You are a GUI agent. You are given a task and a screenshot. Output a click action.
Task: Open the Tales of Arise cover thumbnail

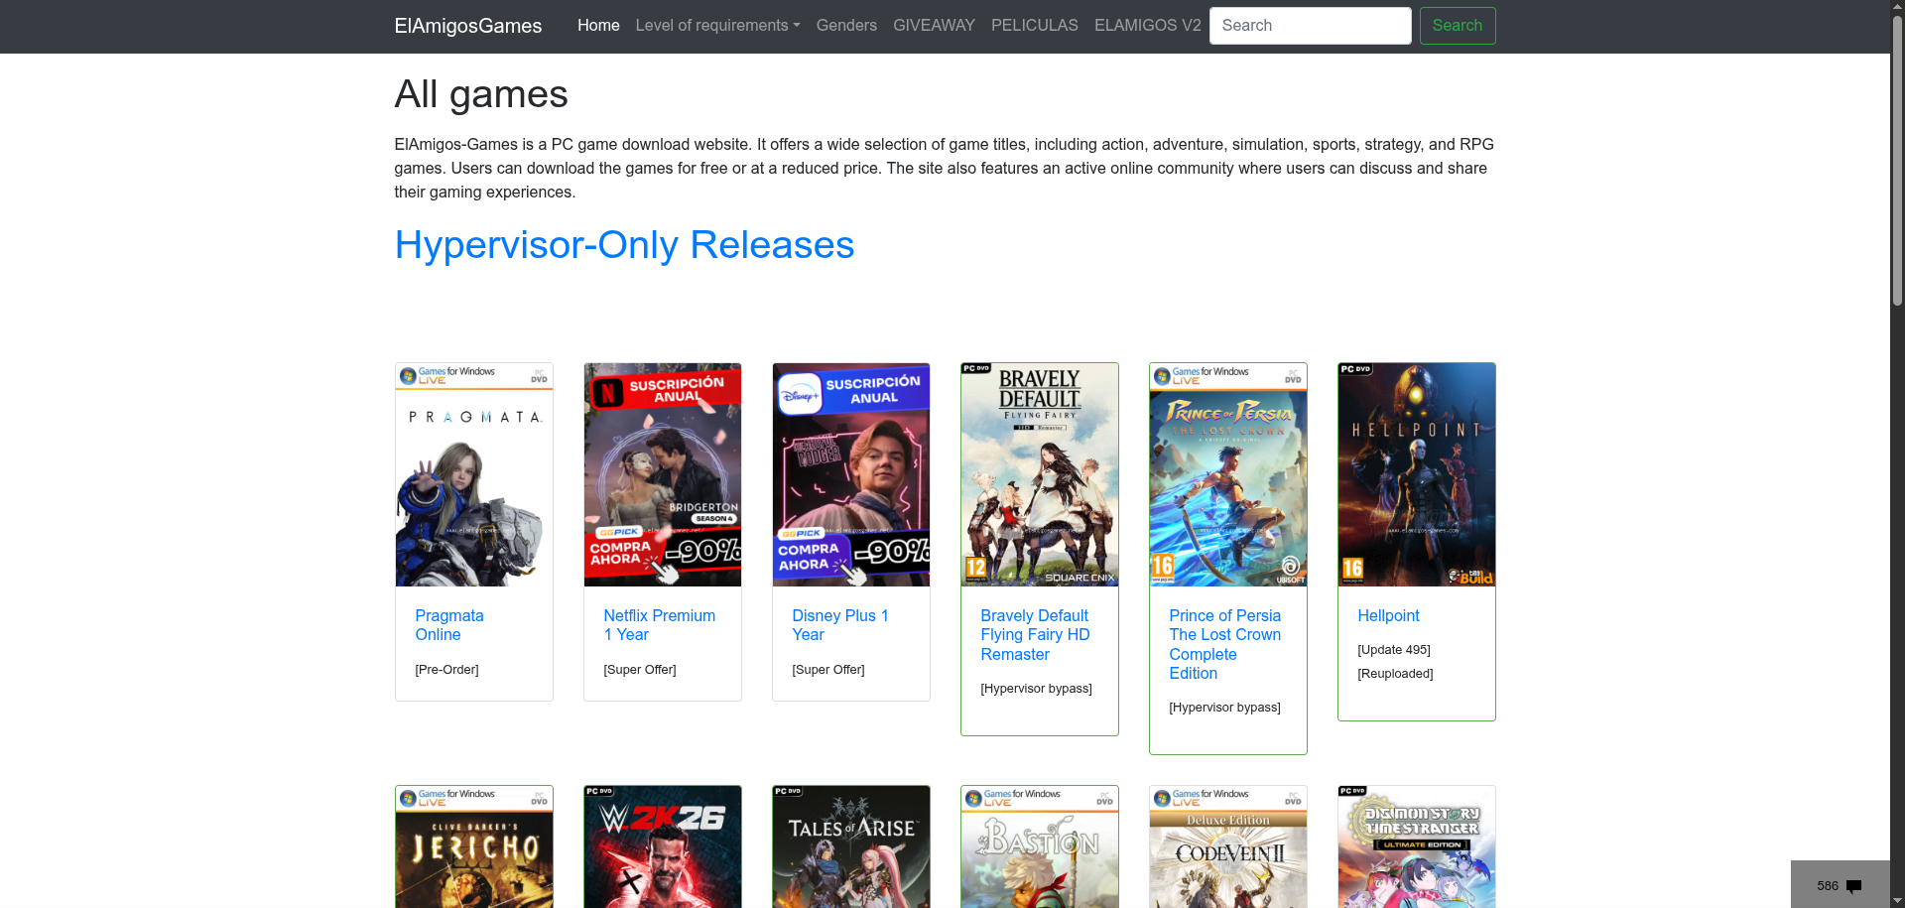(x=850, y=846)
